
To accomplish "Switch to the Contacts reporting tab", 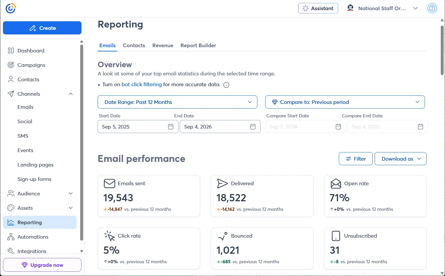I will coord(134,46).
